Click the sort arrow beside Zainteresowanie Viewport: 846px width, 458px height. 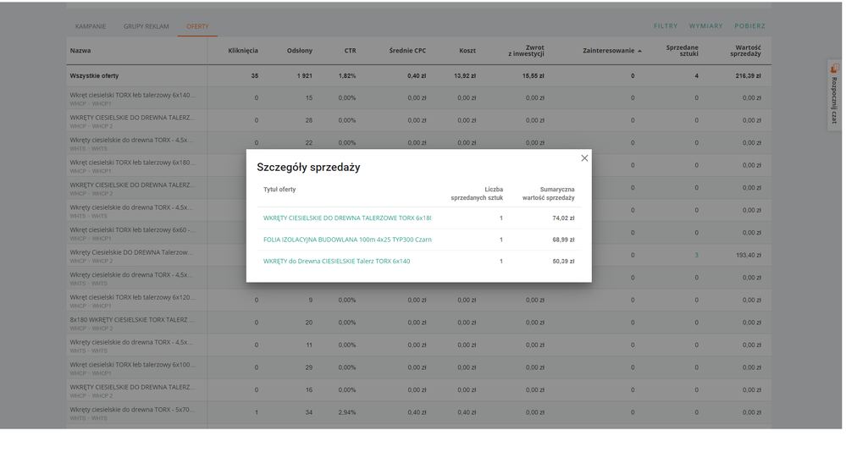[640, 52]
